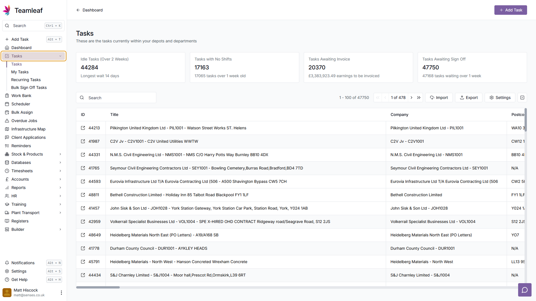Click the tasks table search field

(x=116, y=98)
